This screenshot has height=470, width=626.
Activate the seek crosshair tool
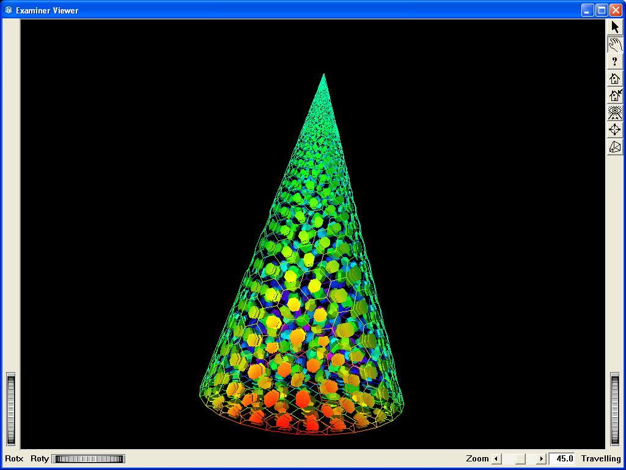(614, 129)
